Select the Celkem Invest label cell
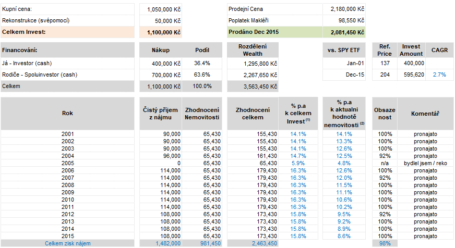Viewport: 455px width, 248px height. [67, 32]
